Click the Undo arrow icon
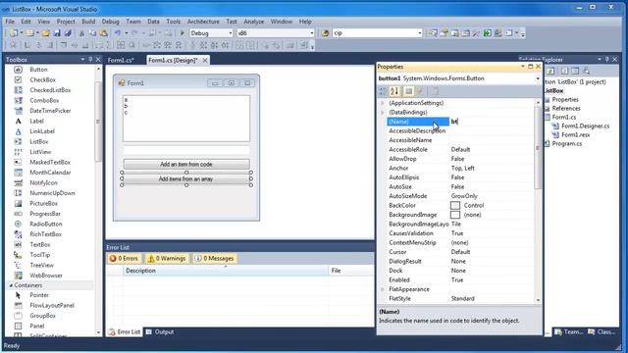628x353 pixels. [118, 33]
